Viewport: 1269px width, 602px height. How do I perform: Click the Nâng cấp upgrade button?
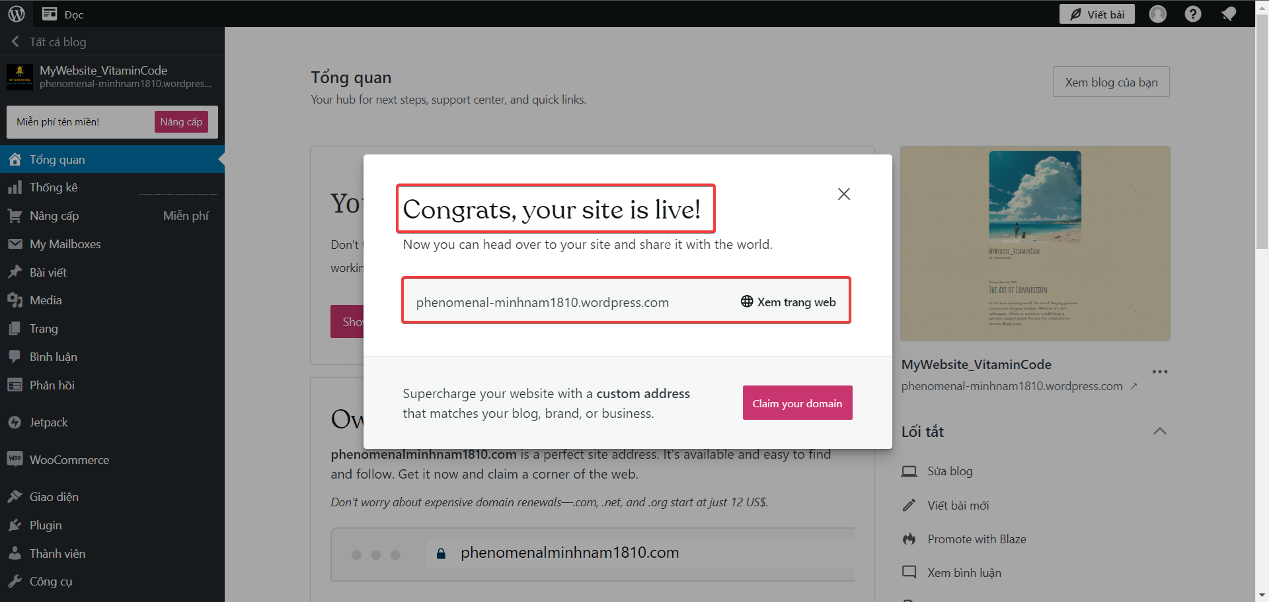coord(181,122)
